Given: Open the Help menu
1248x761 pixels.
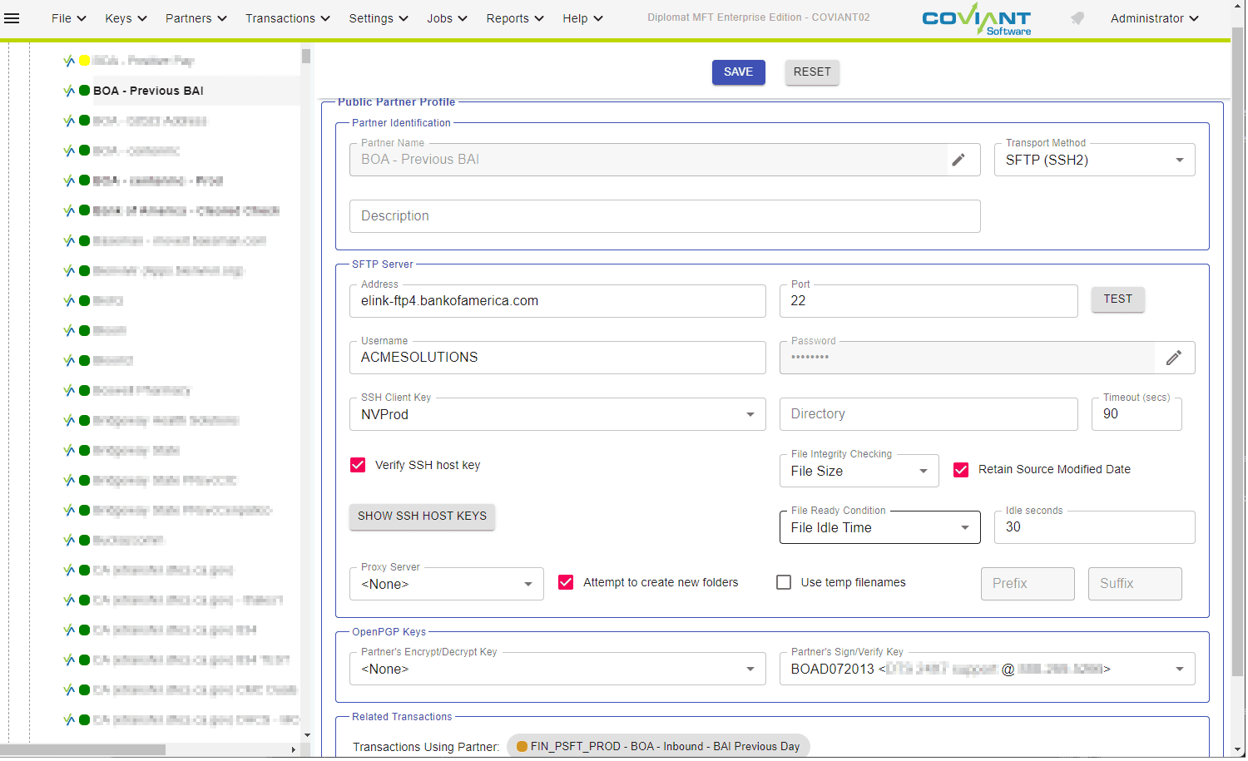Looking at the screenshot, I should click(582, 18).
